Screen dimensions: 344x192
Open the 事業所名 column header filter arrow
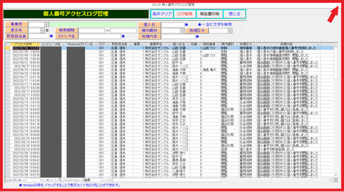[x=170, y=44]
